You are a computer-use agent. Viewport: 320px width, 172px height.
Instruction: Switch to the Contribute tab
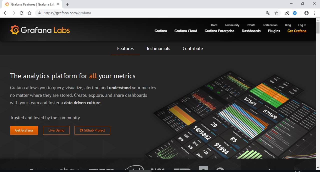(x=193, y=48)
